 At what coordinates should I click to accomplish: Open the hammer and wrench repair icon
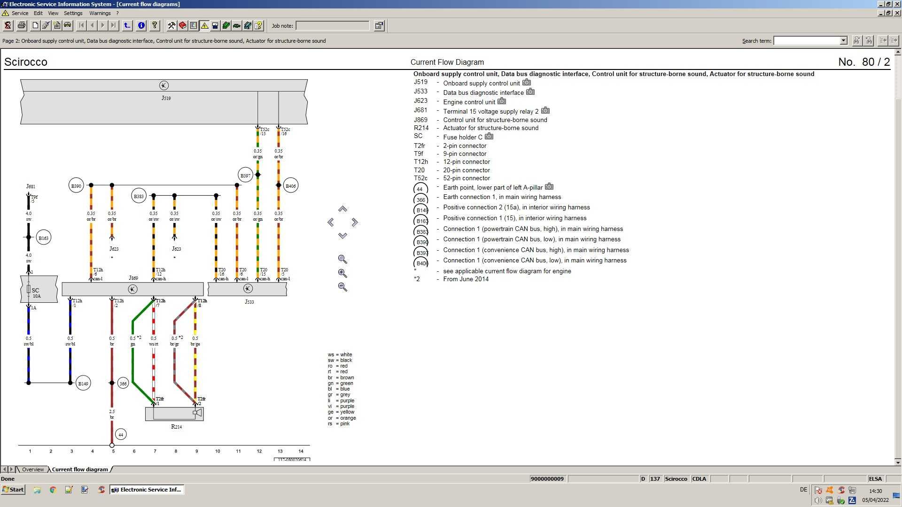coord(171,25)
